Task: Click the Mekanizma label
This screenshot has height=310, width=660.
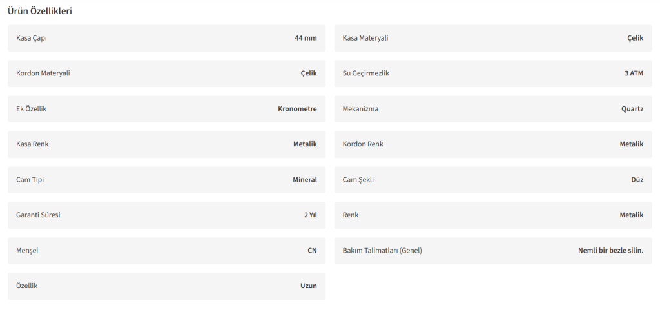Action: pos(360,109)
